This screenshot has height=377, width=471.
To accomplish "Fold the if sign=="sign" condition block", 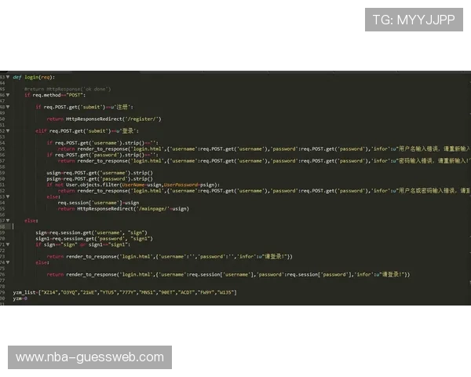I will point(8,244).
